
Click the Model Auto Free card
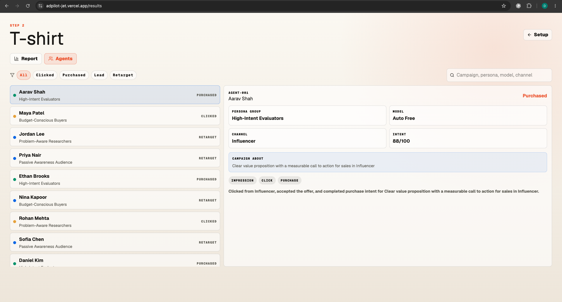(468, 115)
